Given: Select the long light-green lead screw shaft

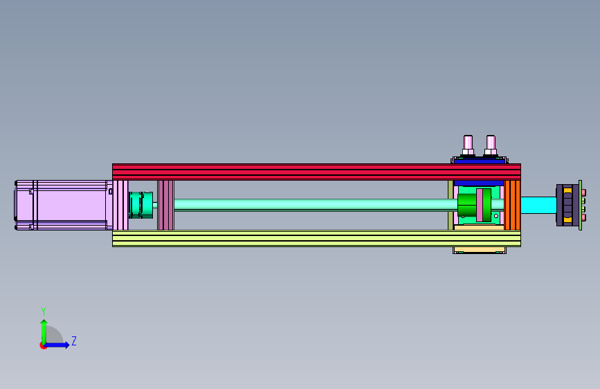Looking at the screenshot, I should click(316, 205).
